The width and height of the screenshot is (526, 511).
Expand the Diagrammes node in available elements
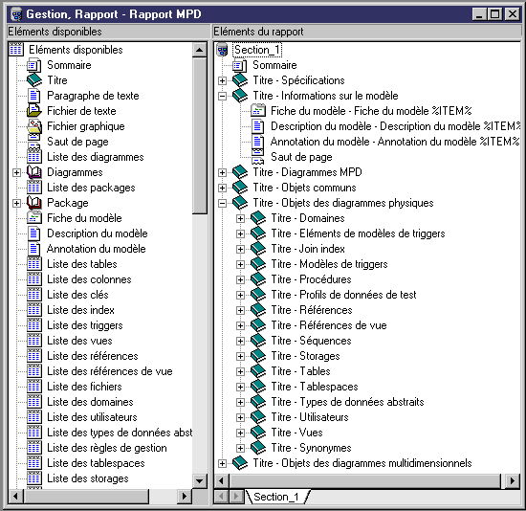point(16,172)
